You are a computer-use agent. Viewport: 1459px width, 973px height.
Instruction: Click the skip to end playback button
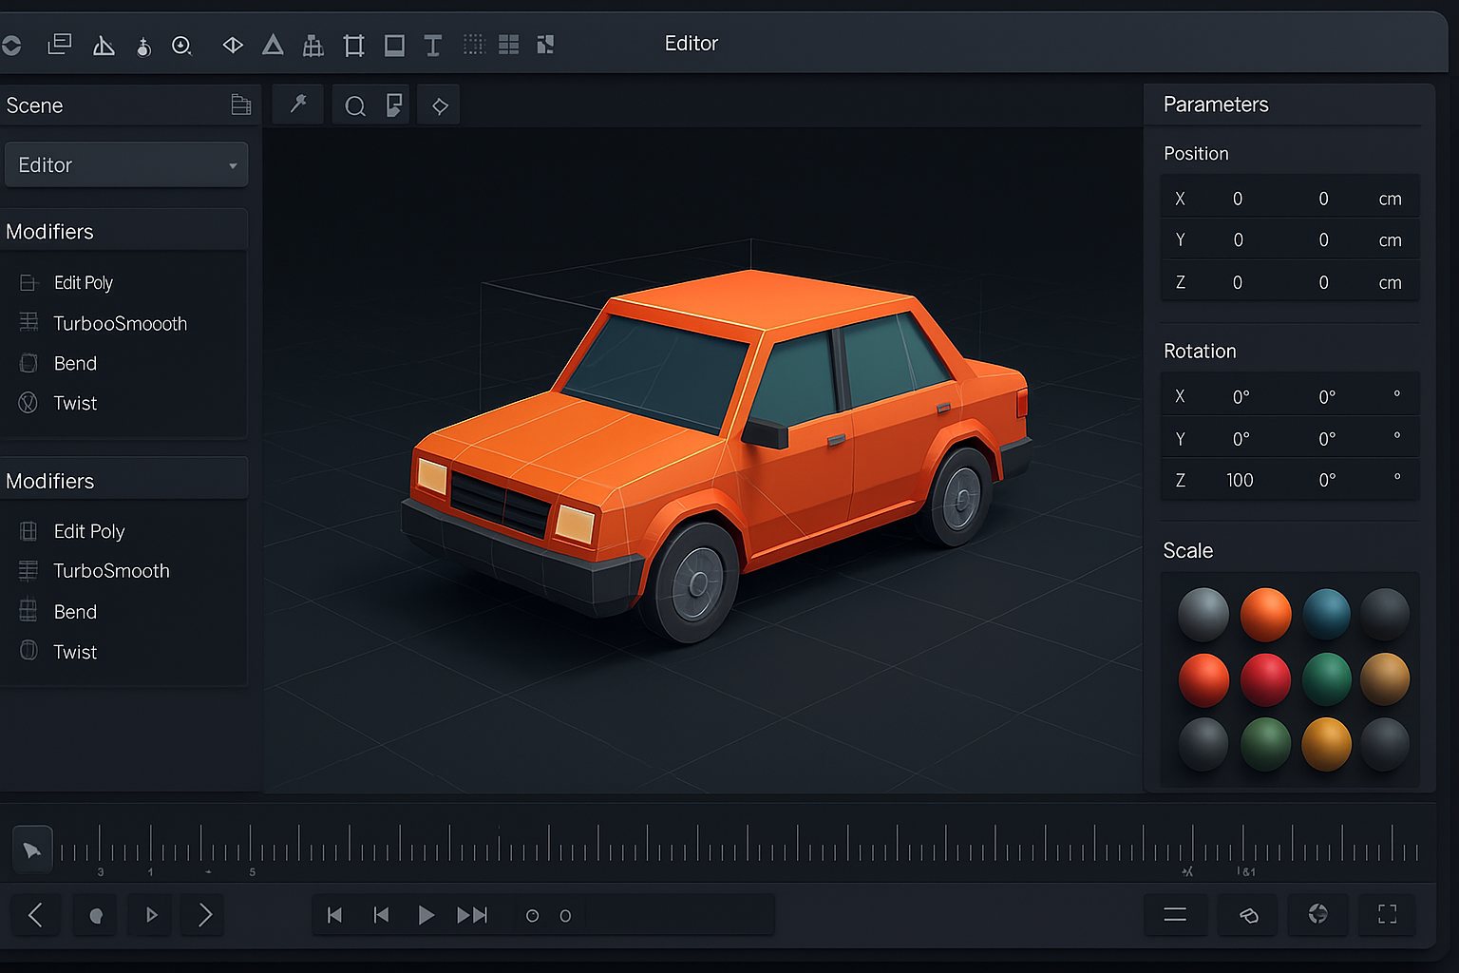coord(471,915)
